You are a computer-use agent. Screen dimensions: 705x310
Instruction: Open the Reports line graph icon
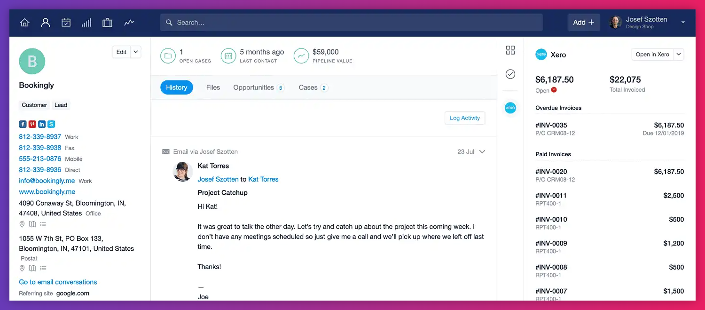(129, 23)
